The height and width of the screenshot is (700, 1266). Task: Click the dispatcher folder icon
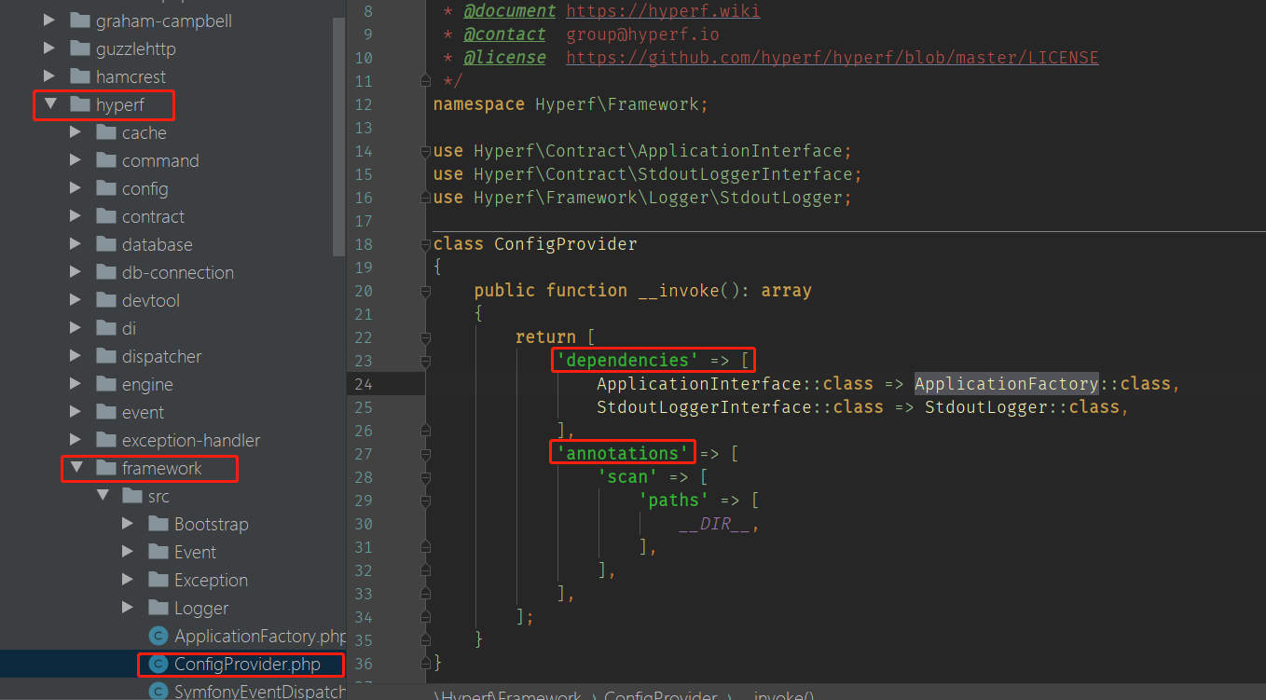pyautogui.click(x=105, y=356)
